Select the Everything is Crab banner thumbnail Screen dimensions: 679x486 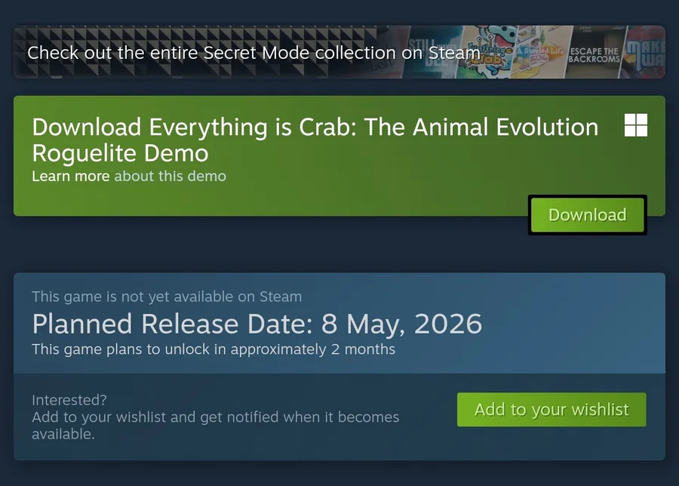(490, 53)
